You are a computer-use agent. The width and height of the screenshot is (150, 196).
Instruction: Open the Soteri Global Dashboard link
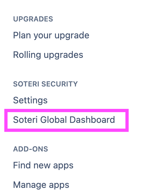[64, 120]
